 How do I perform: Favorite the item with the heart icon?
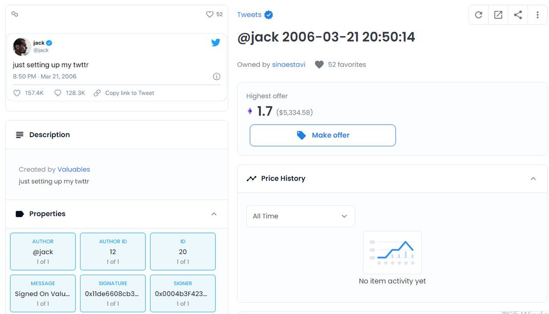pos(209,14)
